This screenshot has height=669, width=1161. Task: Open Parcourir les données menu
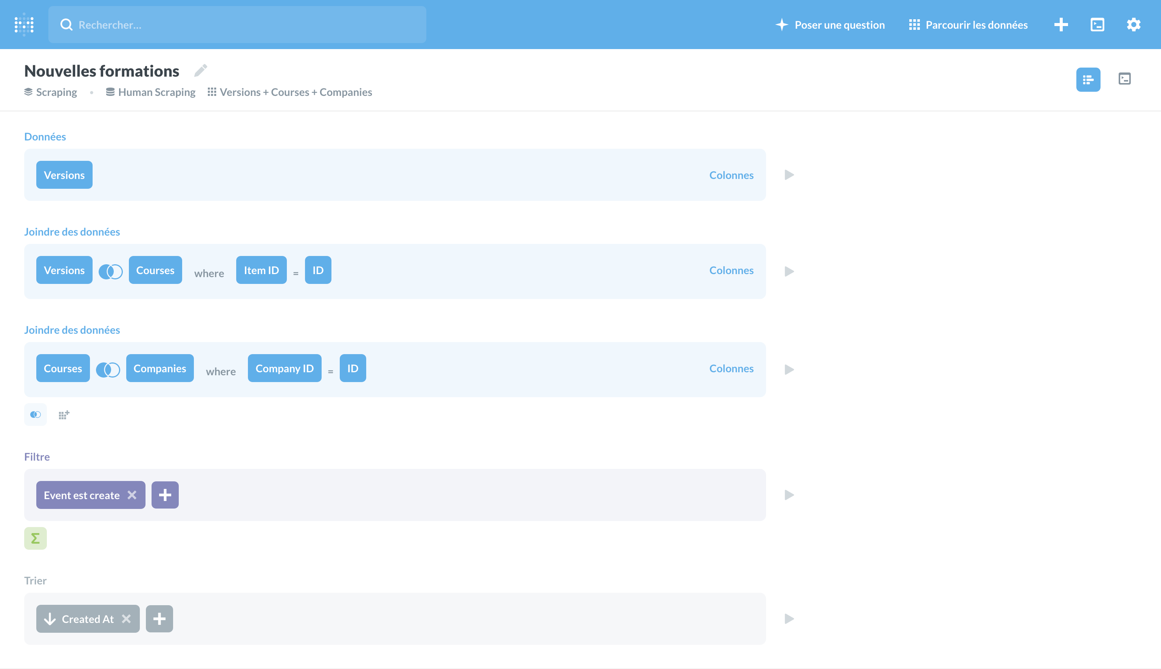(x=968, y=25)
